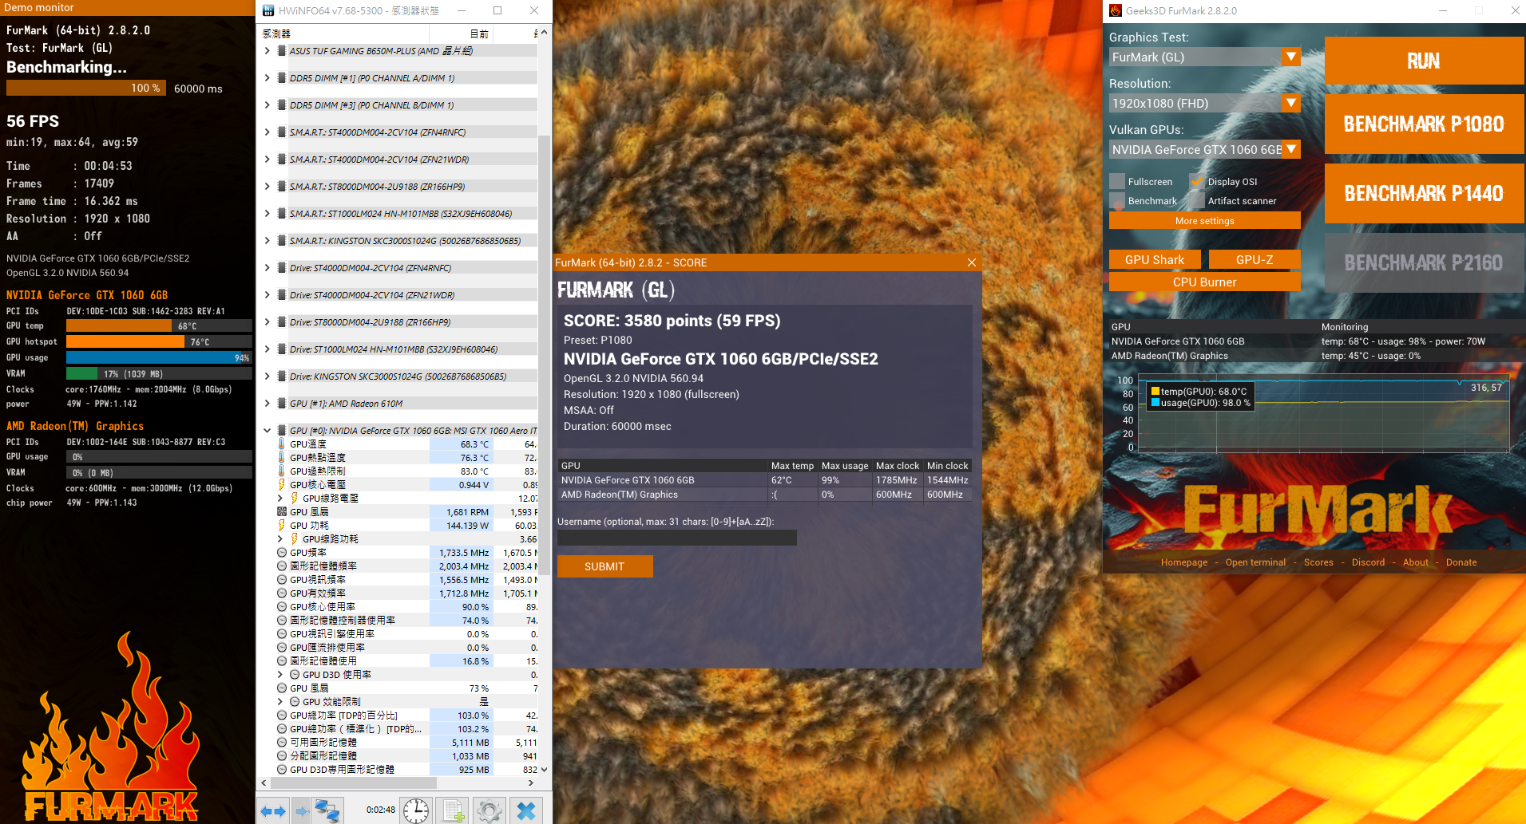Click Max temp column header in score table

click(x=792, y=466)
